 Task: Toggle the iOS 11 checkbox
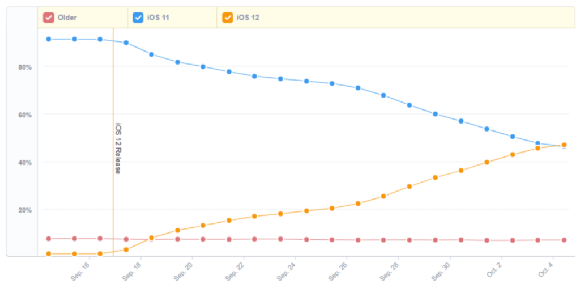(x=138, y=18)
